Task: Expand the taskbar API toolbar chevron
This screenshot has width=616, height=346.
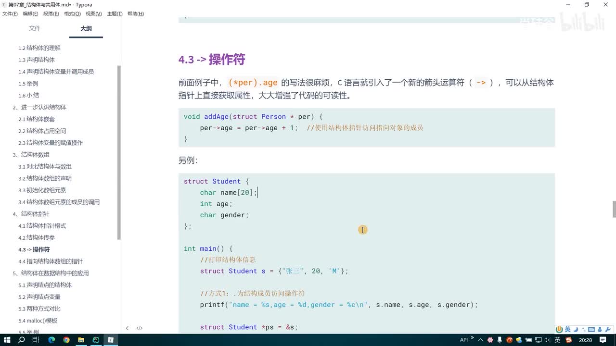Action: pyautogui.click(x=472, y=337)
